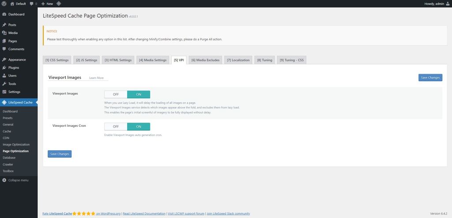Click the Collapse menu arrow icon
This screenshot has height=218, width=452.
coord(4,180)
